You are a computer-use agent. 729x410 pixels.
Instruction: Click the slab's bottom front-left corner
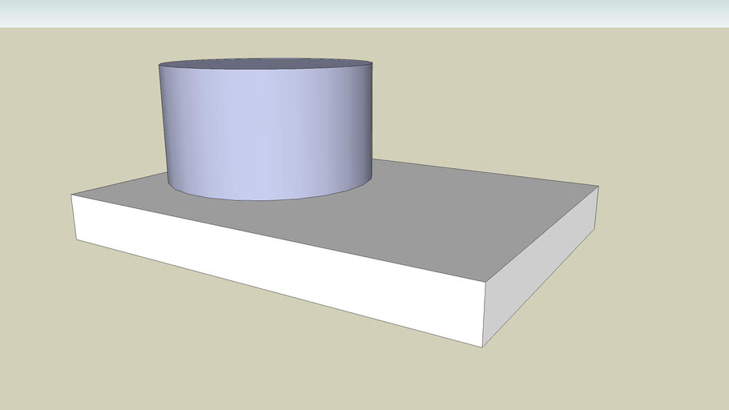tap(77, 239)
